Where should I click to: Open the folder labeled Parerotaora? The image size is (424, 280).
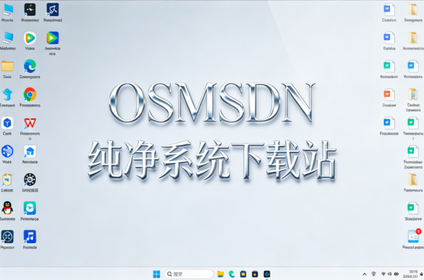click(x=413, y=180)
